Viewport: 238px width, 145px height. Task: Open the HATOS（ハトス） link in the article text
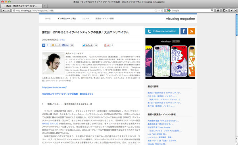[x=50, y=124]
